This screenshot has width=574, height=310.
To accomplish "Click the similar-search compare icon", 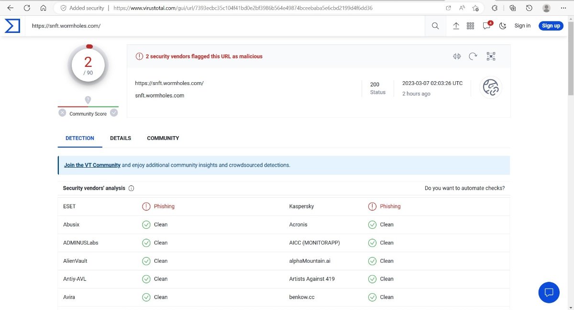I will 457,56.
